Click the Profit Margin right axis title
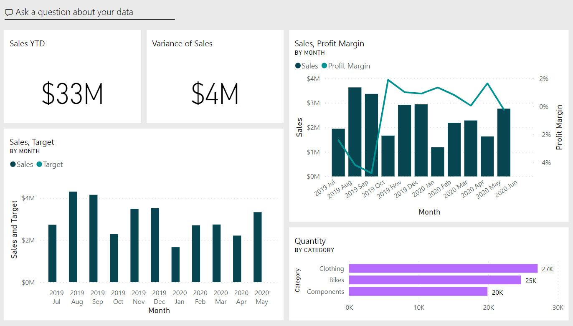 click(560, 127)
